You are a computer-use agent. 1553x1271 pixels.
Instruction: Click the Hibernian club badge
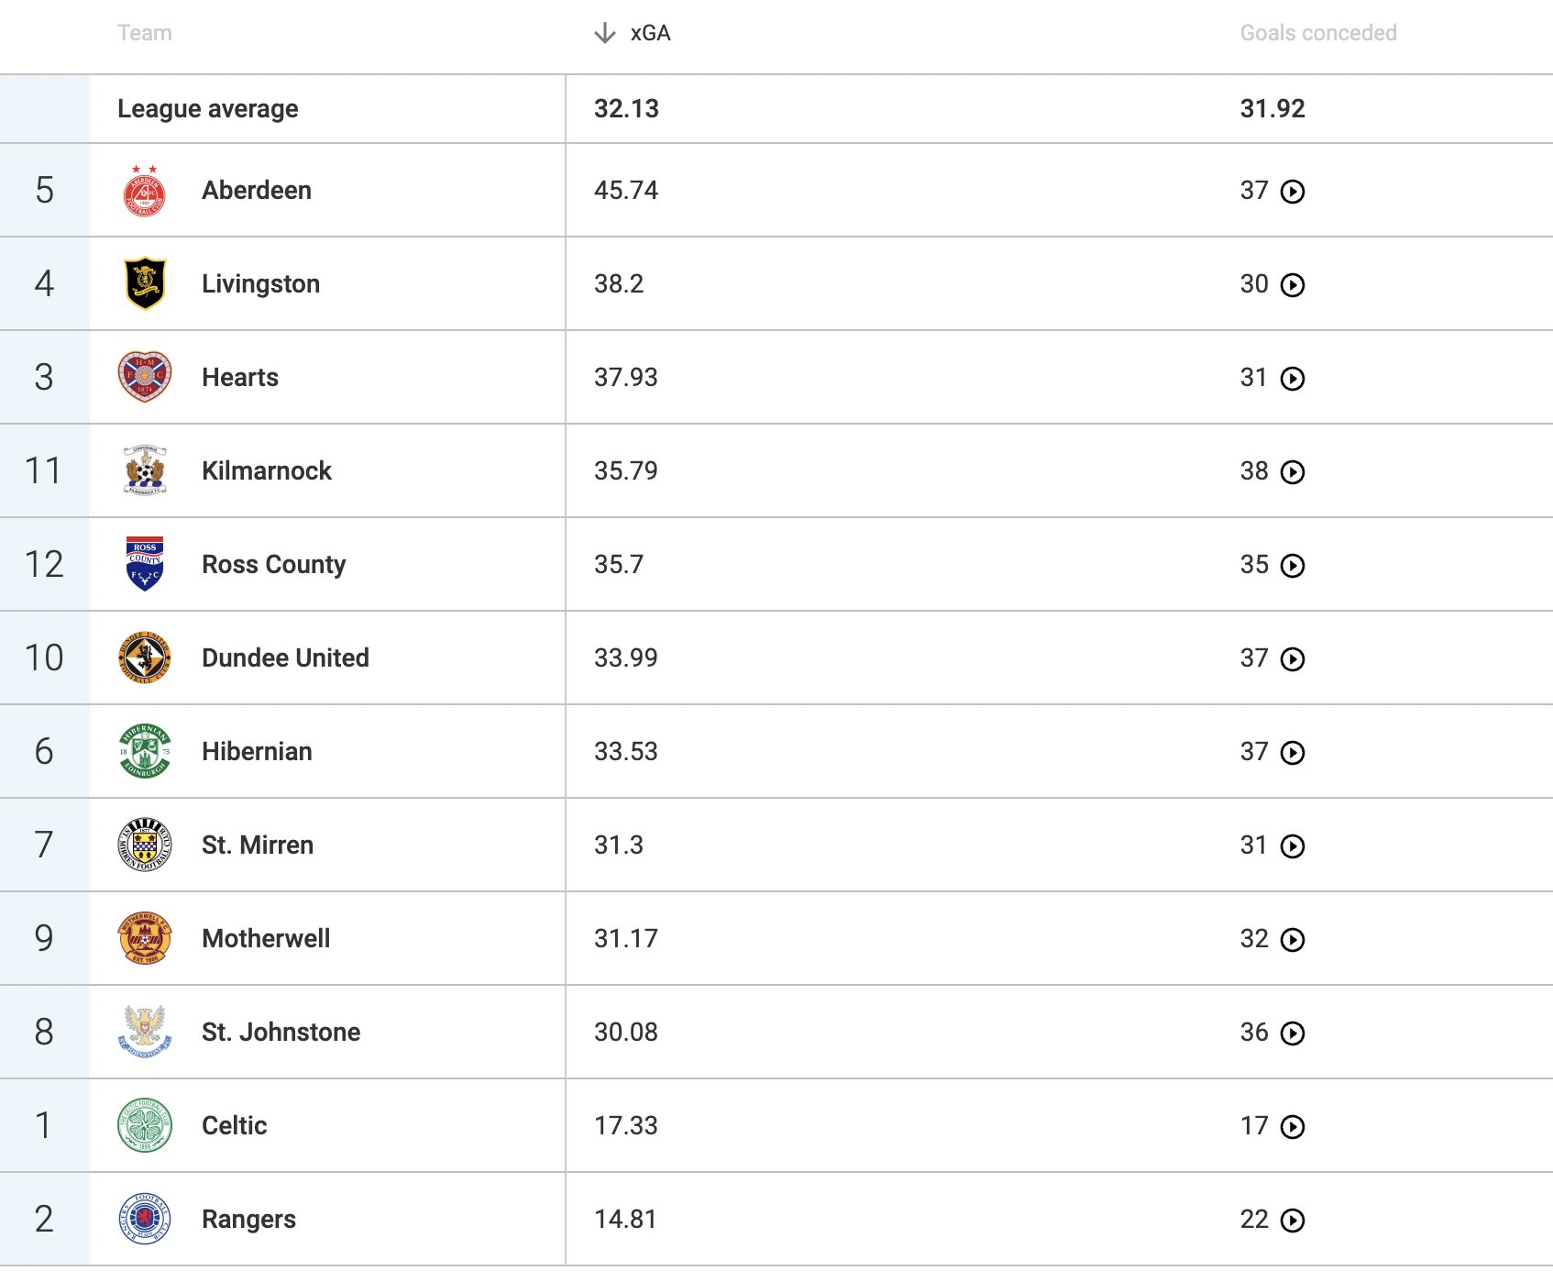[x=145, y=751]
